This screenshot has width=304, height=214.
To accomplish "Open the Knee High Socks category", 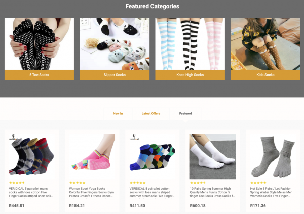I will [x=190, y=75].
